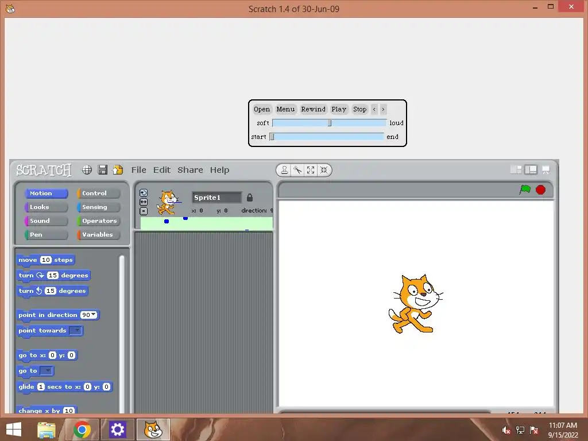Select the Looks block category
The image size is (588, 441).
coord(46,207)
